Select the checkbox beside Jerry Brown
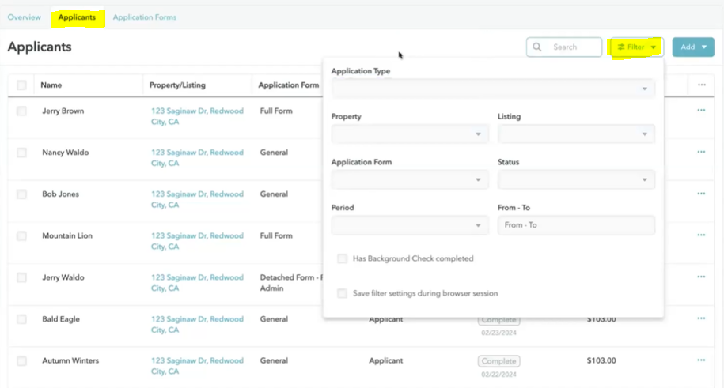This screenshot has width=724, height=388. (21, 111)
